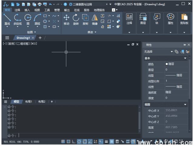This screenshot has height=146, width=194.
Task: Select the 圆 (Circle) tool
Action: 28,19
